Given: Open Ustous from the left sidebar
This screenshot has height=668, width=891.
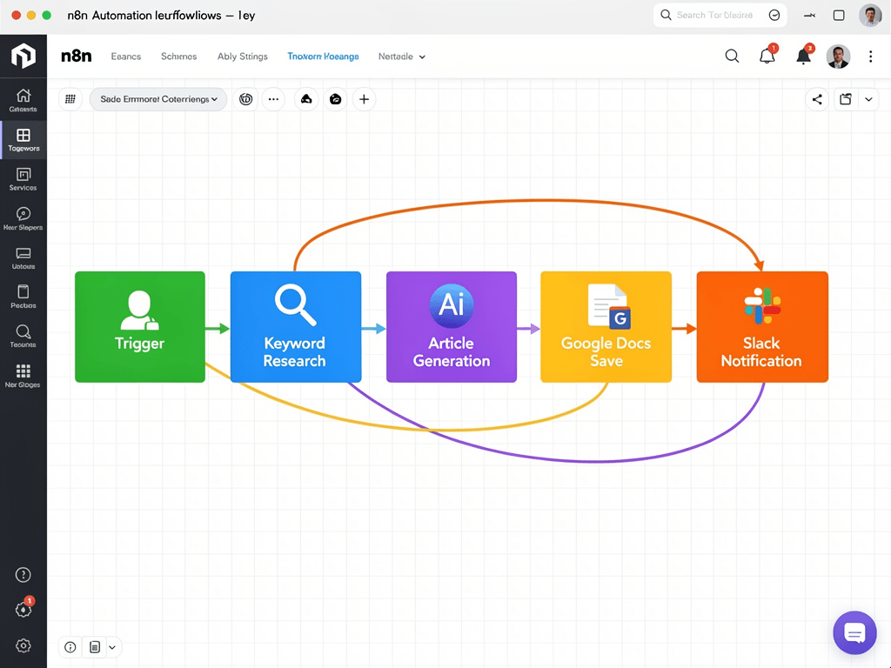Looking at the screenshot, I should pyautogui.click(x=23, y=257).
